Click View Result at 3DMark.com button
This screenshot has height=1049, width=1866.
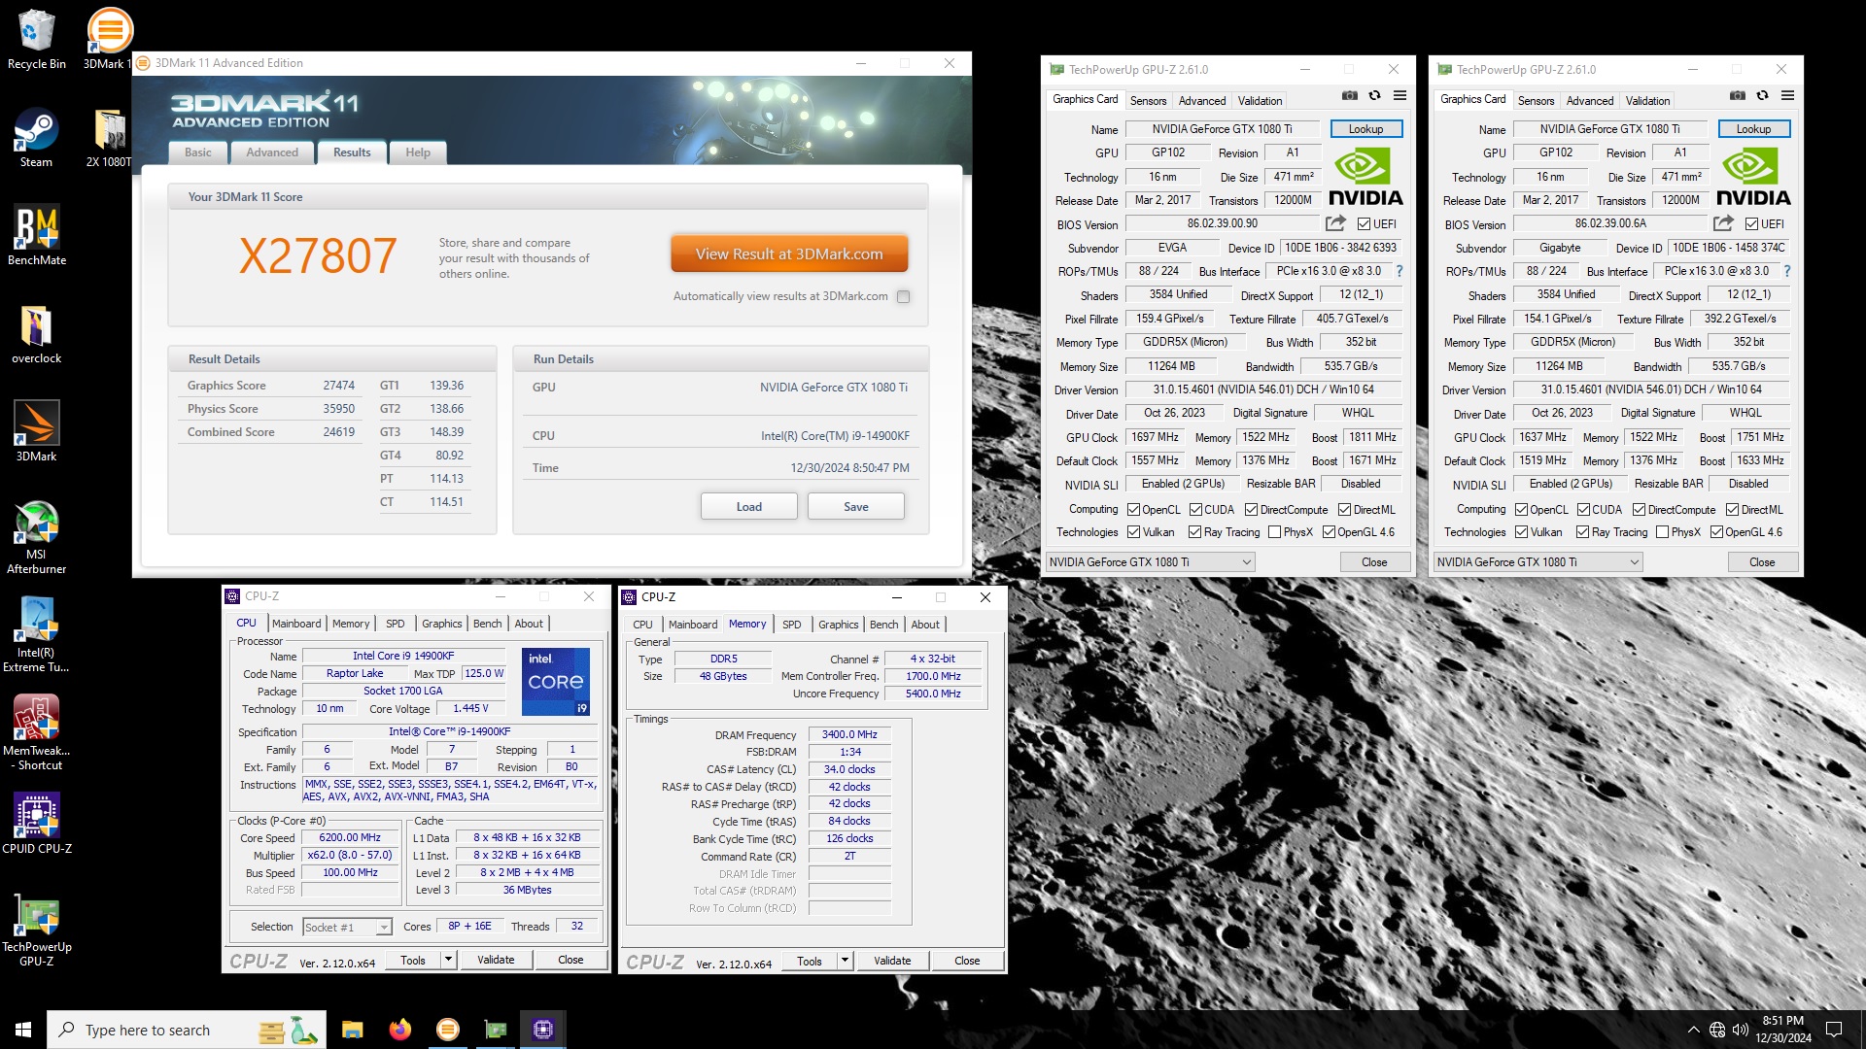click(789, 254)
